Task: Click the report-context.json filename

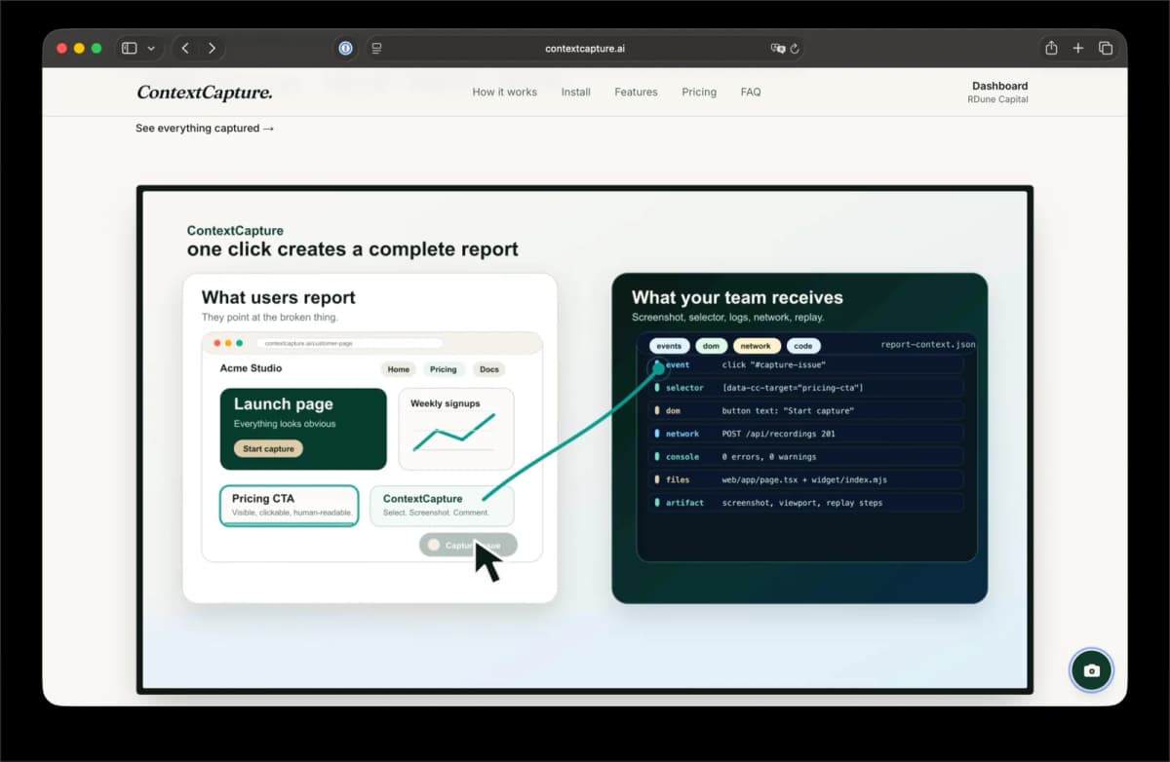Action: tap(927, 344)
